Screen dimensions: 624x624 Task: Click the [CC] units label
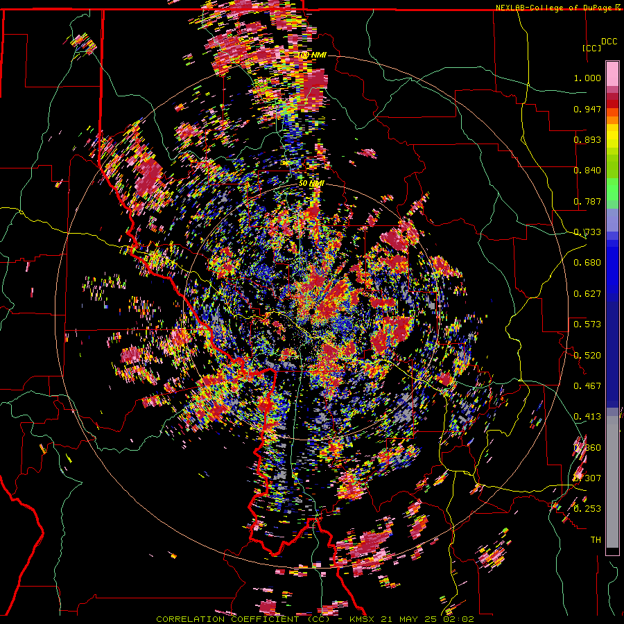[592, 48]
